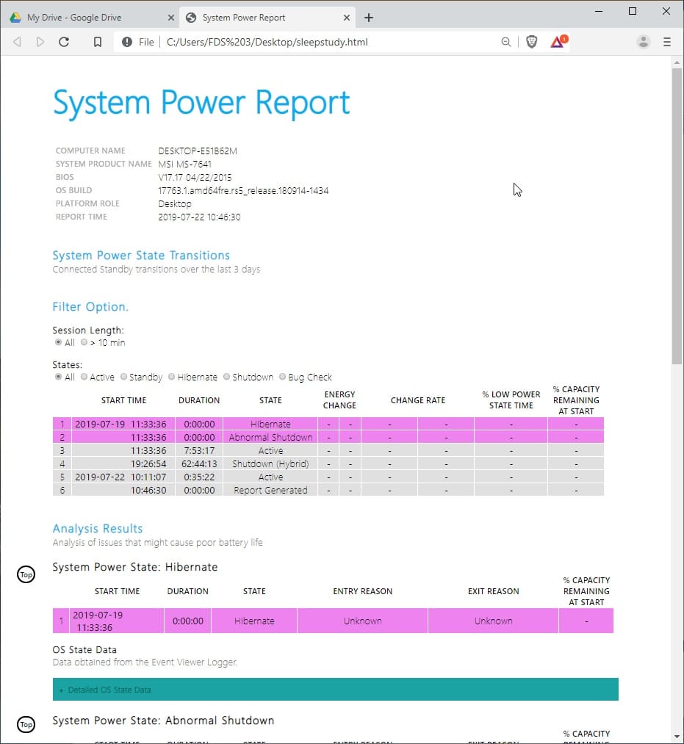Select the States All radio button
684x744 pixels.
point(58,377)
